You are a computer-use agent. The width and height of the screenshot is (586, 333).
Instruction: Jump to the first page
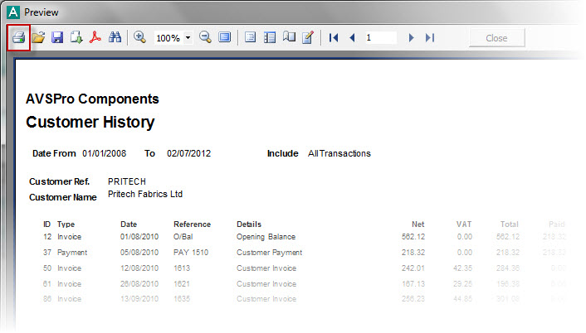tap(334, 38)
